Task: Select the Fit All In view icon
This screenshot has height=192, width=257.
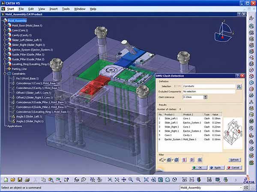Action: coord(117,180)
